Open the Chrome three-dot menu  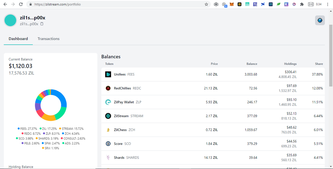[328, 4]
